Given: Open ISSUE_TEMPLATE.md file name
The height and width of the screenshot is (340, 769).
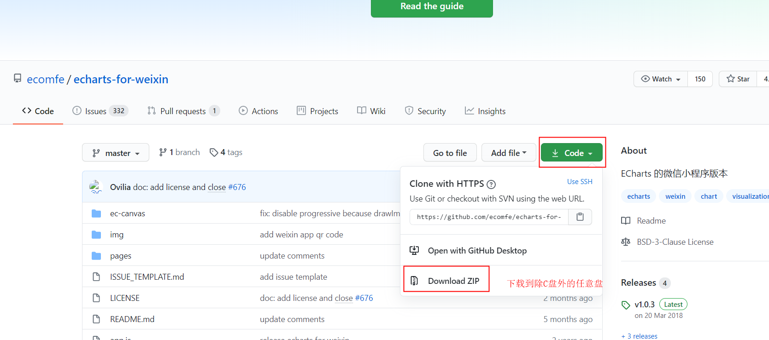Looking at the screenshot, I should pos(147,277).
